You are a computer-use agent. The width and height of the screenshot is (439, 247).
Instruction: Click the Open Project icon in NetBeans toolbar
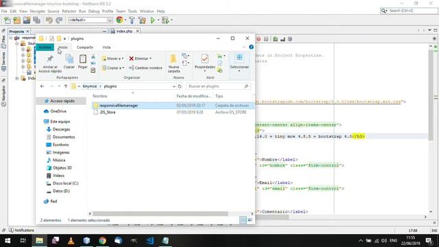[x=27, y=20]
